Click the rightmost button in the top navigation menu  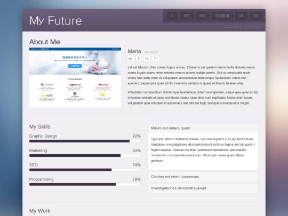pos(255,15)
